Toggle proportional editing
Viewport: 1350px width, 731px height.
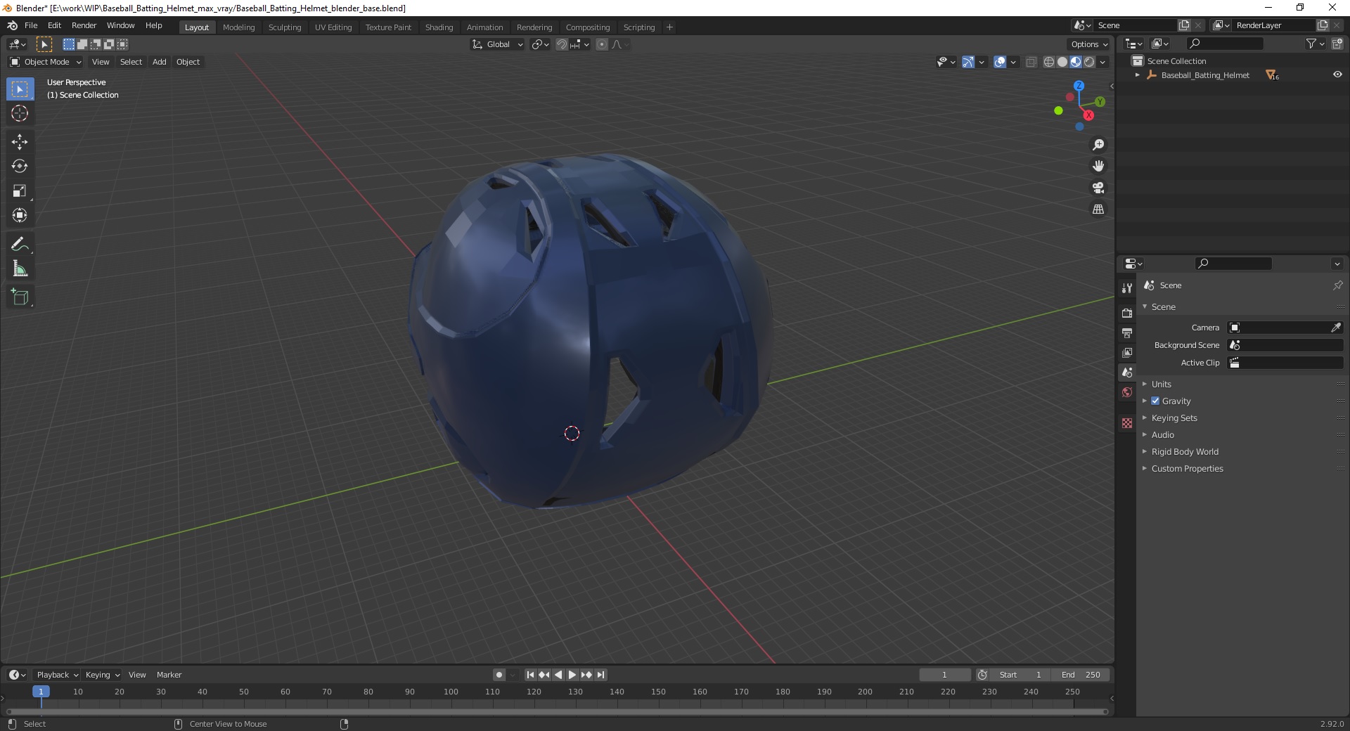pos(602,44)
